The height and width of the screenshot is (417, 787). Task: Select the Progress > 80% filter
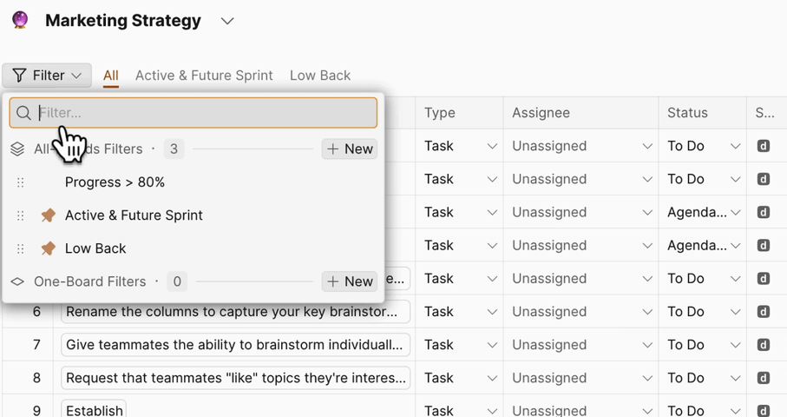(x=115, y=182)
